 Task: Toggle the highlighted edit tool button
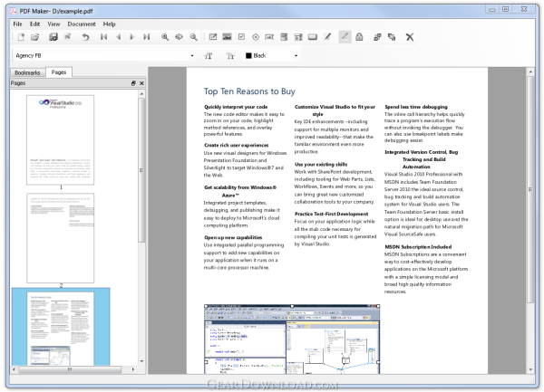[343, 37]
